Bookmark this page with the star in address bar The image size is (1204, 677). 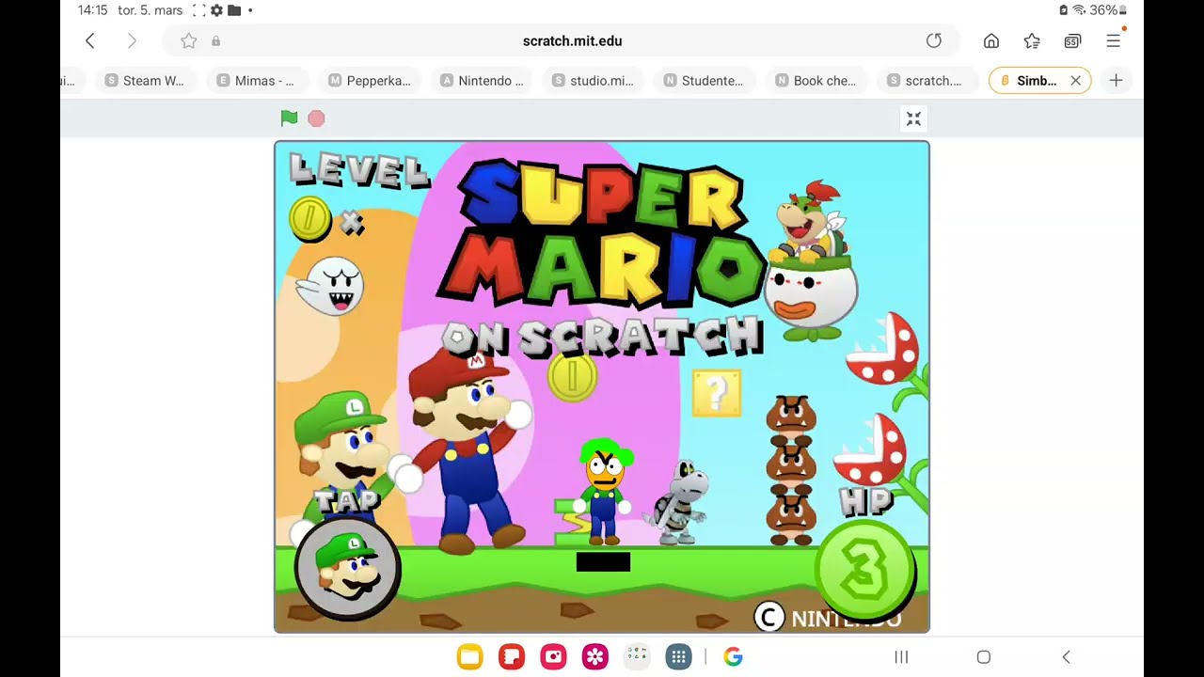tap(189, 40)
